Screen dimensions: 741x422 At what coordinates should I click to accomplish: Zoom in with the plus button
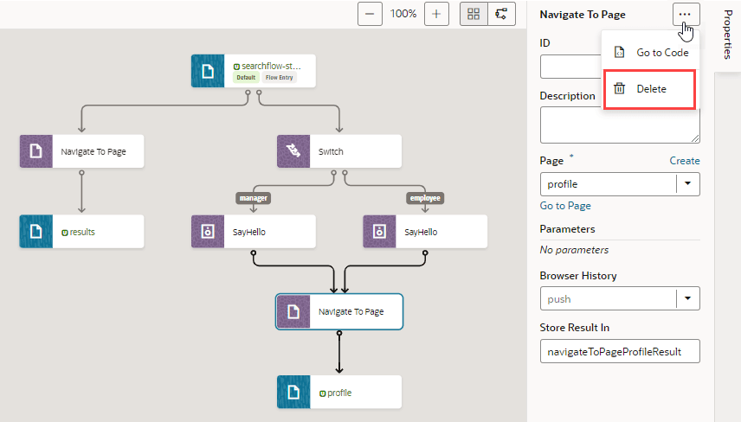[x=436, y=14]
